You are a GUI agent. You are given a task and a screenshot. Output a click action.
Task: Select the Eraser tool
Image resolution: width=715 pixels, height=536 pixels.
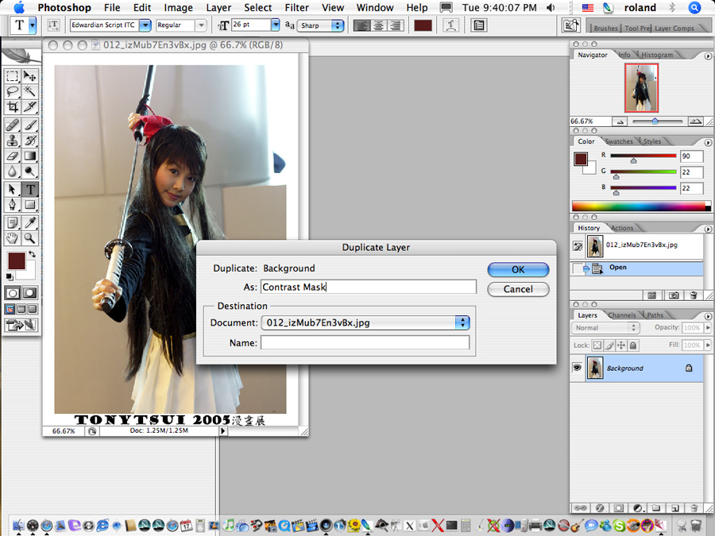(13, 156)
